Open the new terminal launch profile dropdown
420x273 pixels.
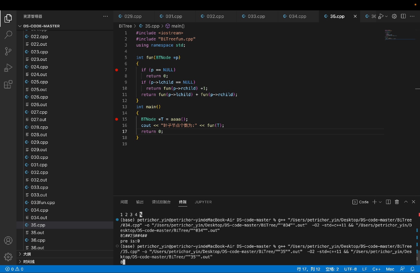pyautogui.click(x=380, y=202)
